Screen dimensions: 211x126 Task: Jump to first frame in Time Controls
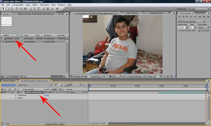click(179, 17)
